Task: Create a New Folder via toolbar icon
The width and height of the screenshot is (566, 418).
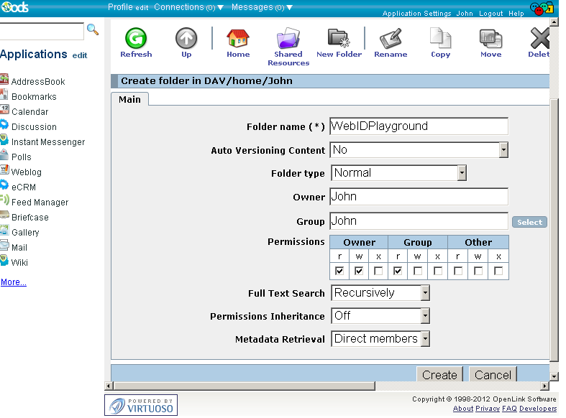Action: point(339,39)
